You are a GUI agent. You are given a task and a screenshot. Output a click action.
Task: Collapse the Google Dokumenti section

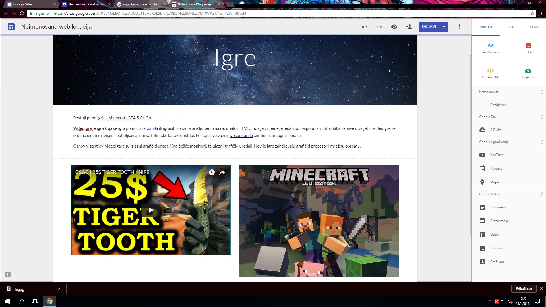pos(541,194)
